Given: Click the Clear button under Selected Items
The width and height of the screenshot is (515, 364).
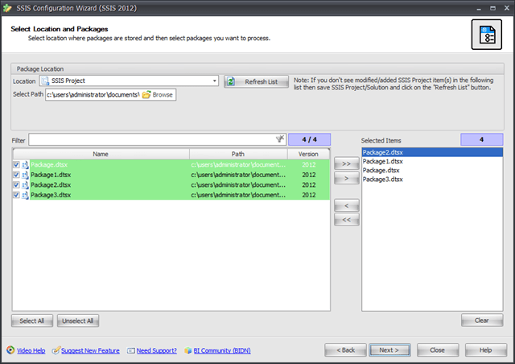Looking at the screenshot, I should 482,321.
